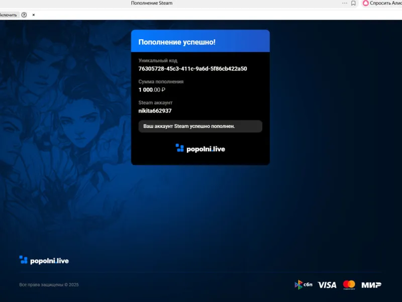Click the 'Все права защищены © 2025' text
Viewport: 402px width, 302px height.
[x=49, y=284]
